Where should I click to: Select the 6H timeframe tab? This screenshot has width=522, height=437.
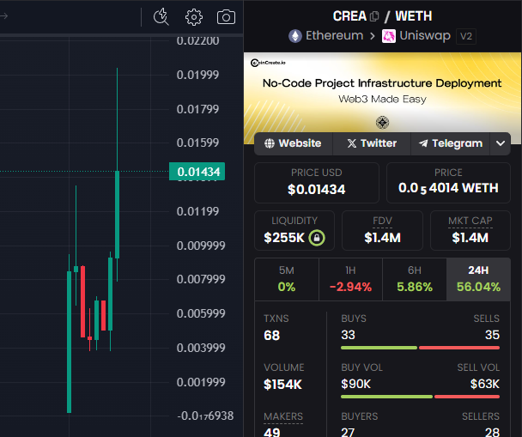pos(415,279)
